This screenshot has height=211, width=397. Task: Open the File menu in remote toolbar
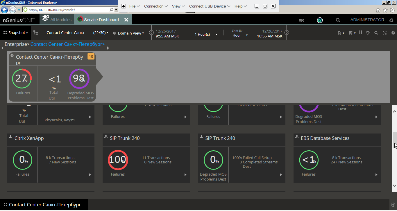point(135,6)
